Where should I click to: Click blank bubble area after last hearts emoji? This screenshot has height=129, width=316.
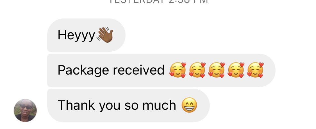[269, 70]
